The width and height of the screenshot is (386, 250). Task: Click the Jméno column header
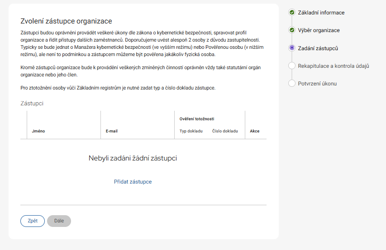coord(38,131)
